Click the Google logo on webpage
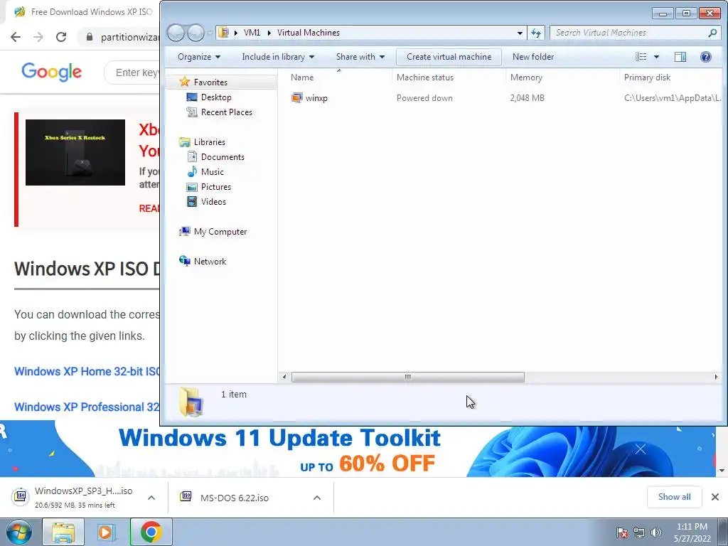The height and width of the screenshot is (546, 728). click(51, 72)
